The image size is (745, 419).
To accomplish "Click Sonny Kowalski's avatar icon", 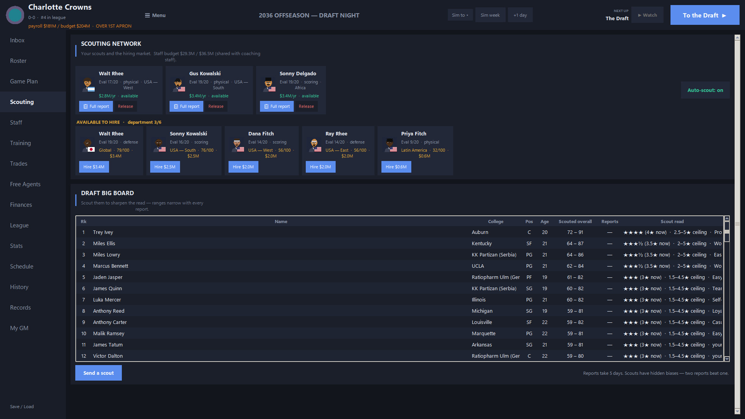I will click(x=159, y=145).
